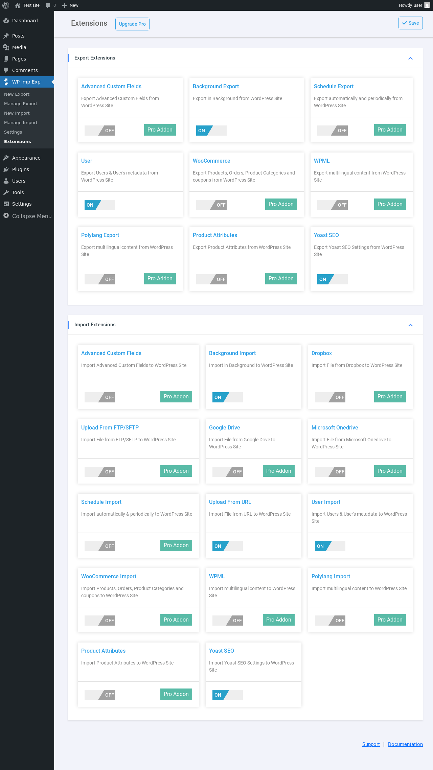Toggle the Microsoft Onedrive switch

(x=330, y=472)
